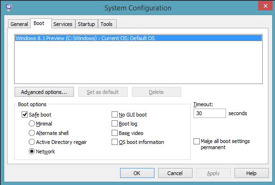The height and width of the screenshot is (185, 275).
Task: Tick the Boot log checkbox
Action: [114, 124]
